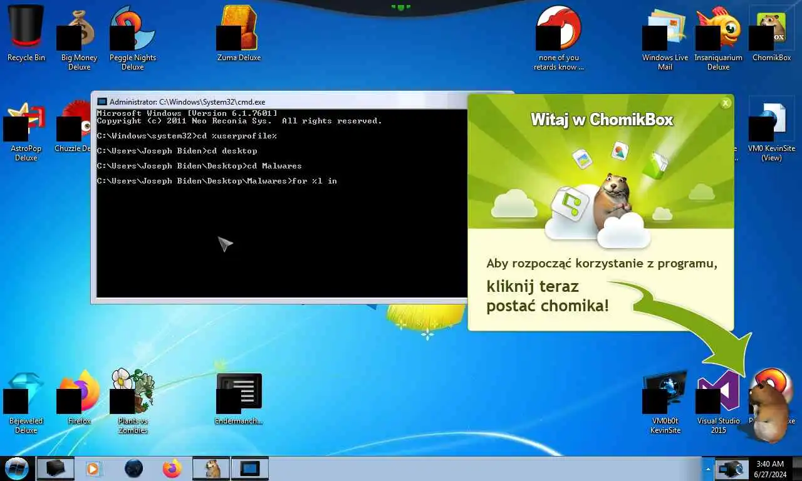
Task: Show hidden system tray icons
Action: pyautogui.click(x=709, y=468)
